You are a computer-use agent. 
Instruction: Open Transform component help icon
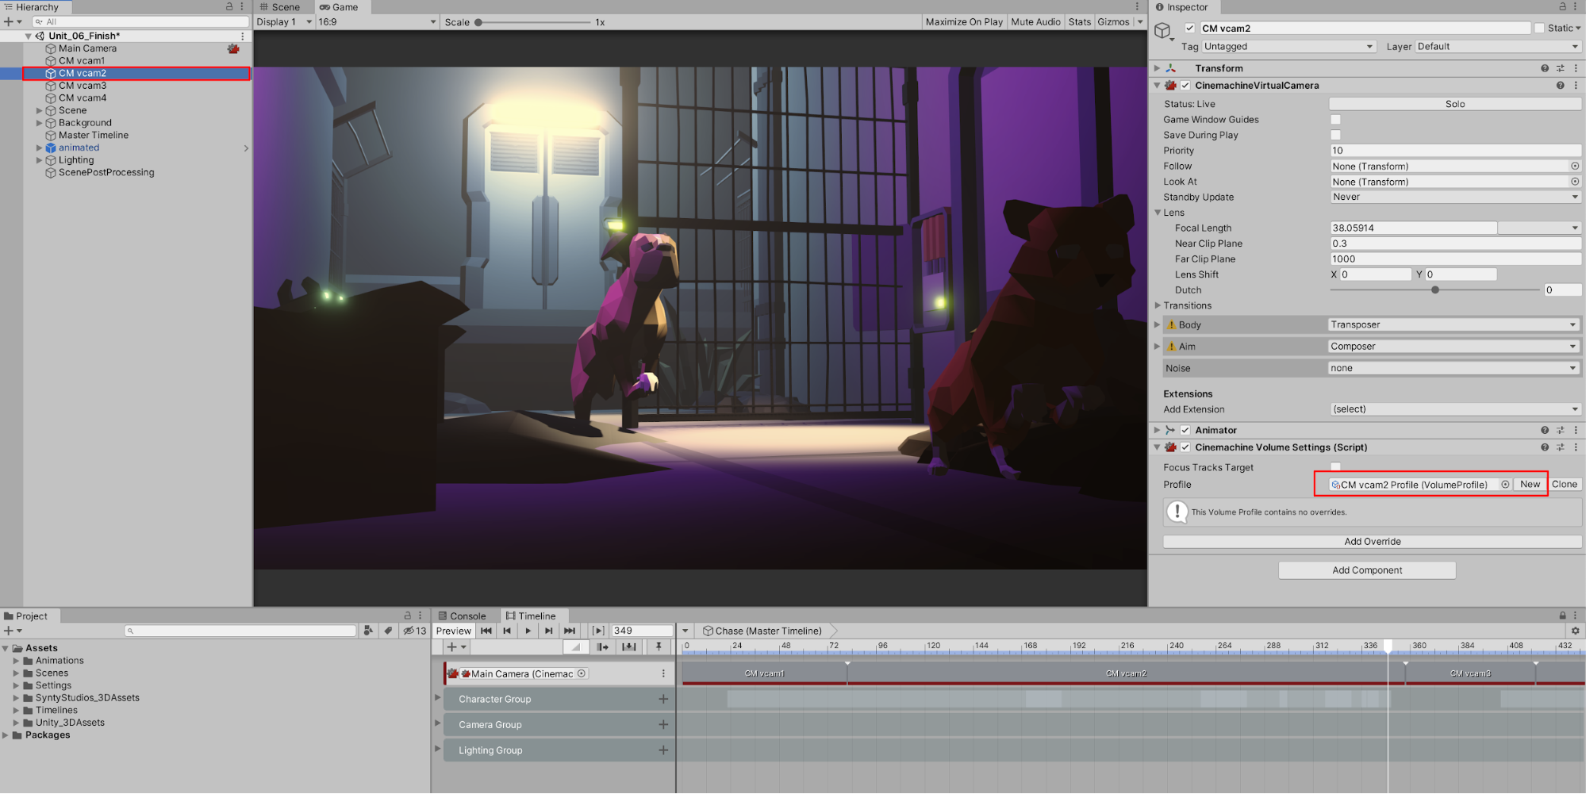(1544, 68)
